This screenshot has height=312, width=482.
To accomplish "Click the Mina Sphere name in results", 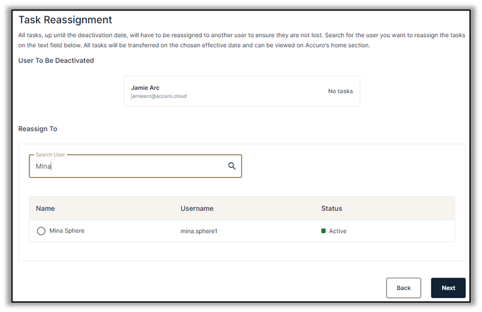I will tap(67, 231).
